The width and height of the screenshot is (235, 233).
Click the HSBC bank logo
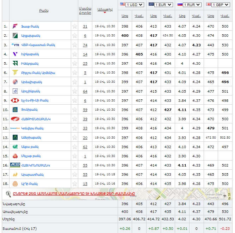15,100
